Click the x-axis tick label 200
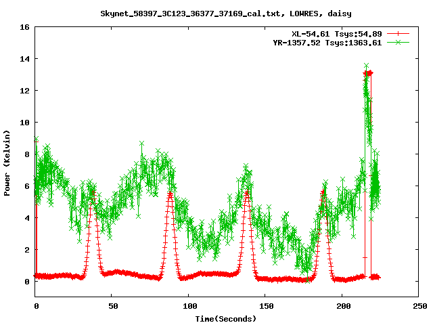433x325 pixels. [343, 306]
